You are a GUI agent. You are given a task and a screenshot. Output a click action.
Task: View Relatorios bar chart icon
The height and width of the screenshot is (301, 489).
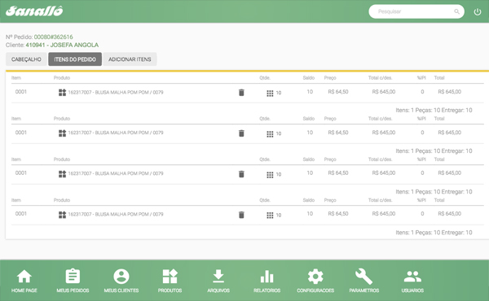pos(267,277)
